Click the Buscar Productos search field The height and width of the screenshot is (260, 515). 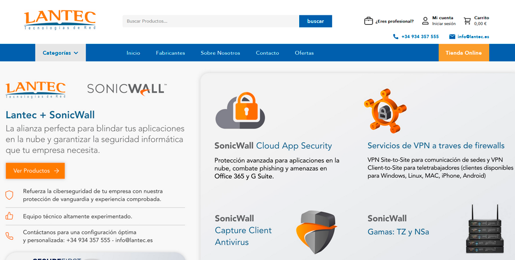(x=210, y=21)
